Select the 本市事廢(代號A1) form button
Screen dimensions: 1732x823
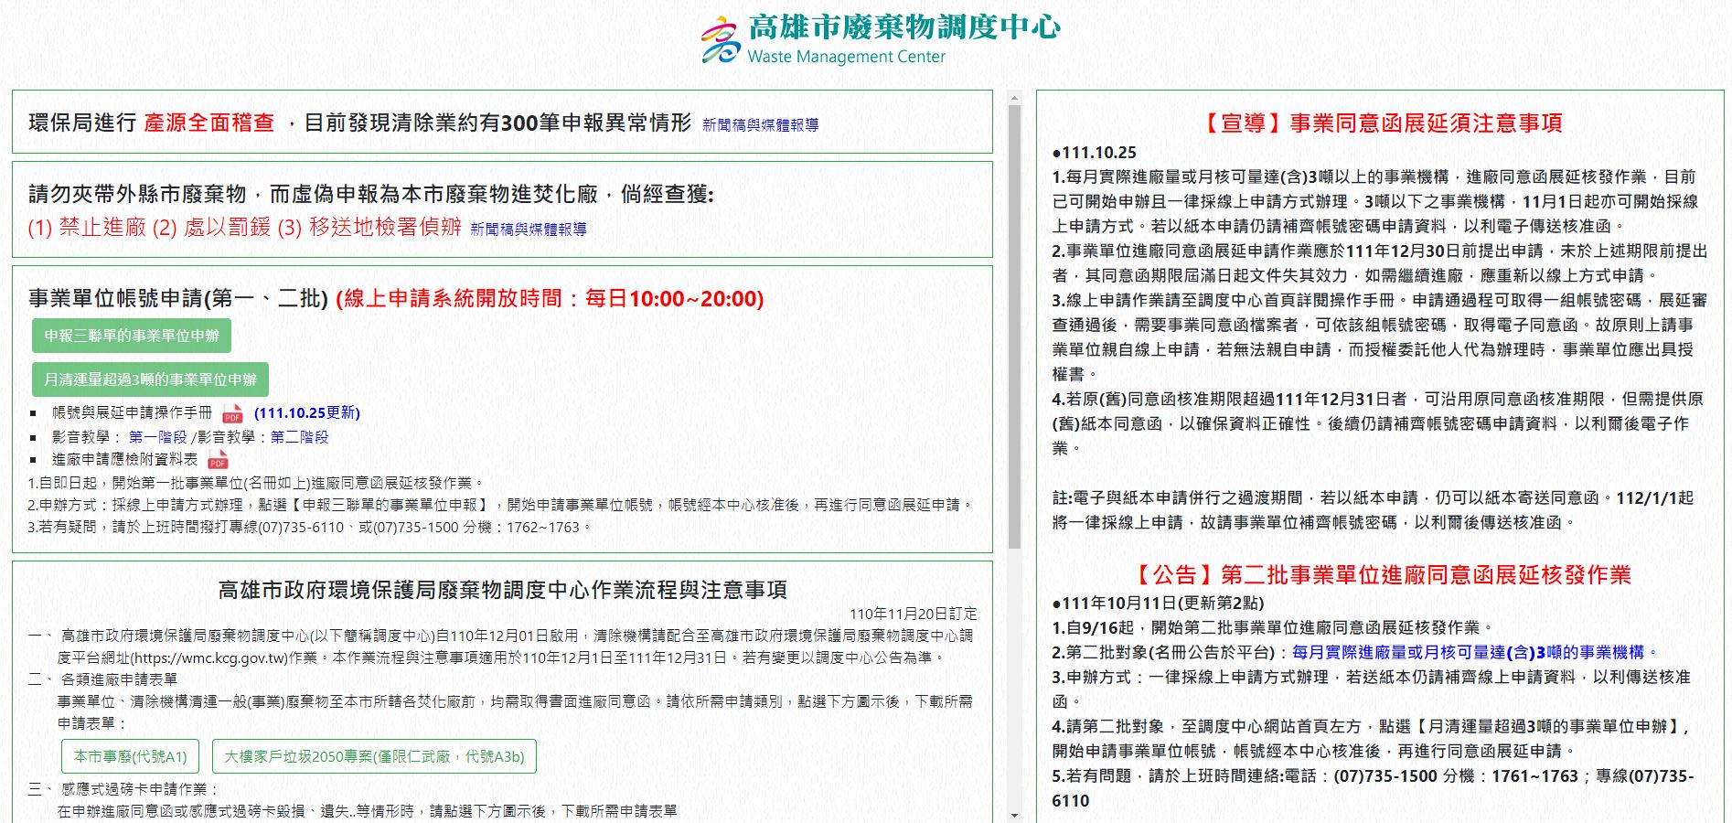pos(130,756)
